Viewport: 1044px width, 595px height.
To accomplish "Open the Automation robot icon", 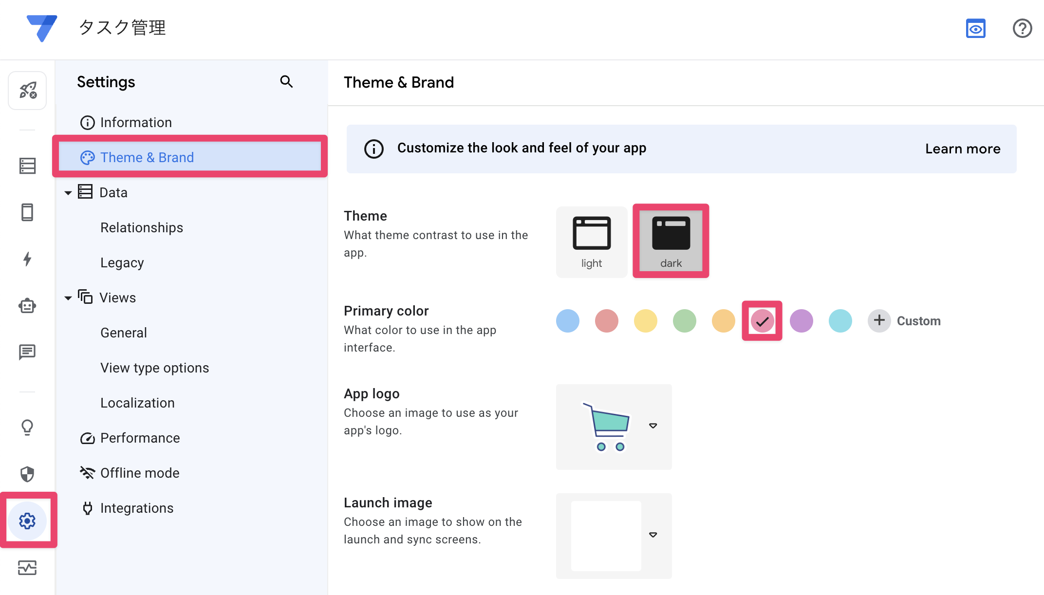I will 27,306.
